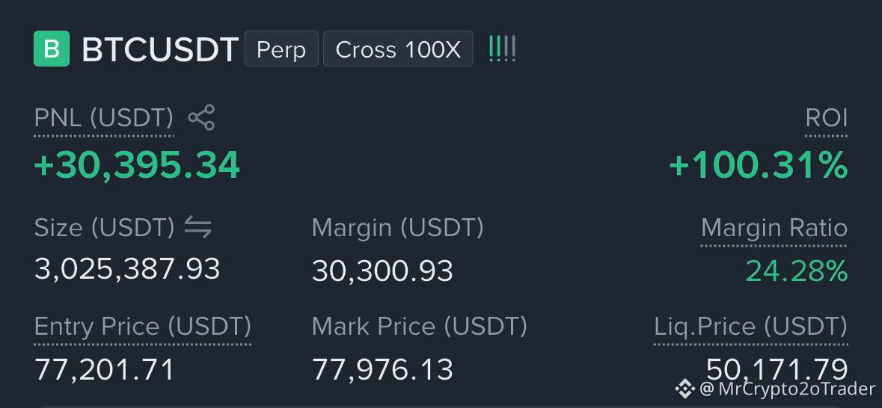Viewport: 882px width, 408px height.
Task: Open the Perp contract type tag
Action: click(281, 49)
